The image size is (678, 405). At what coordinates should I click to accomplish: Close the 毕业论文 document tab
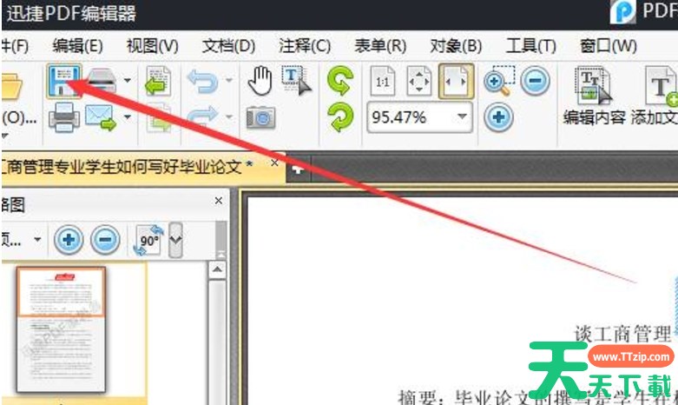click(274, 163)
